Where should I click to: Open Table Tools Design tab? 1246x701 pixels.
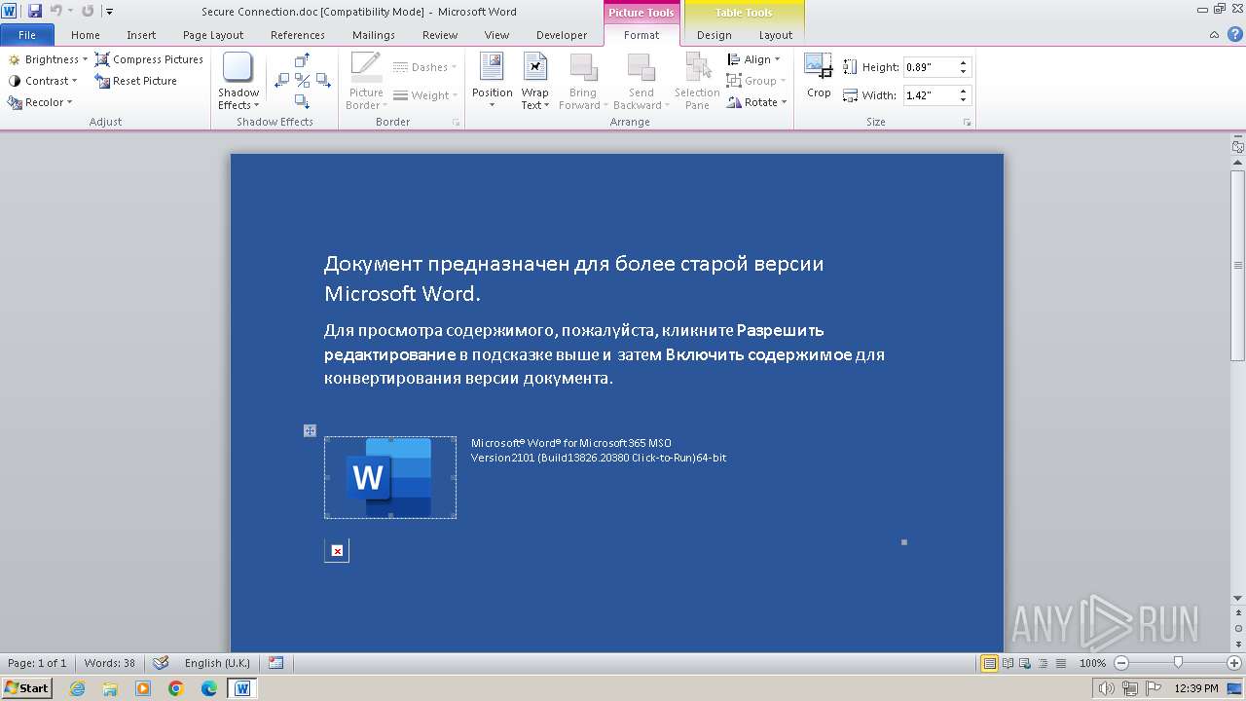coord(714,35)
